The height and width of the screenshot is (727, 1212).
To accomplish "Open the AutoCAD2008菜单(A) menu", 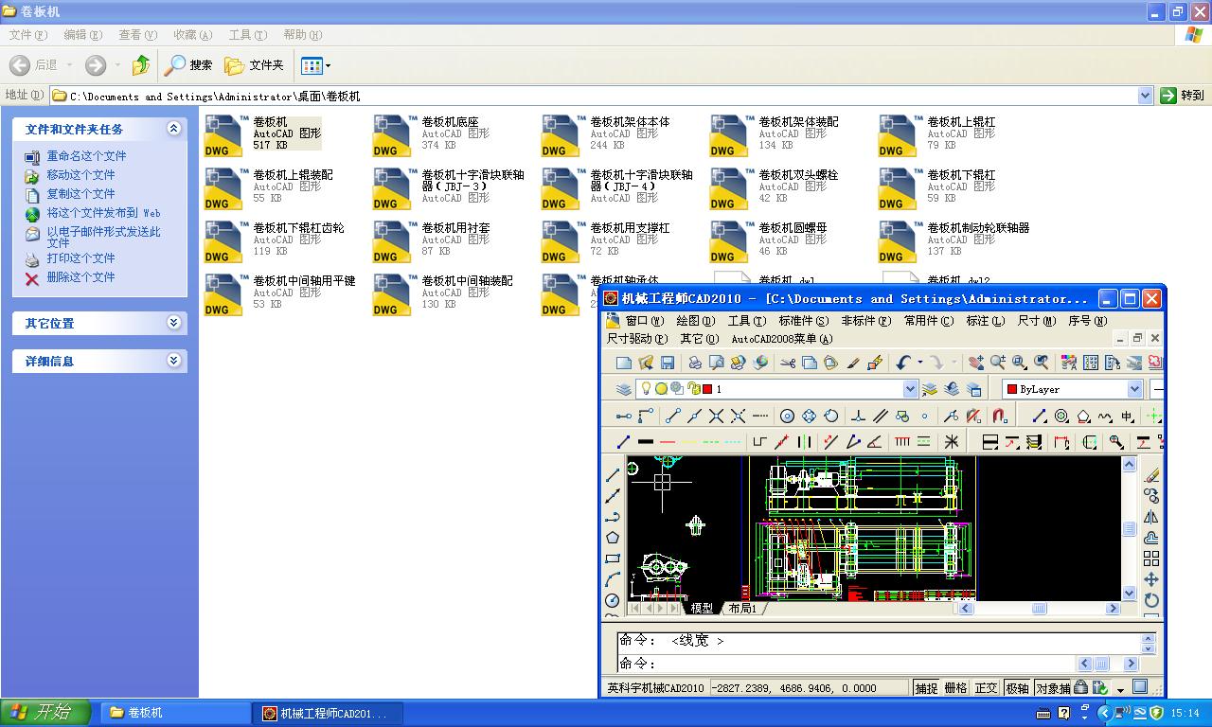I will pos(782,339).
